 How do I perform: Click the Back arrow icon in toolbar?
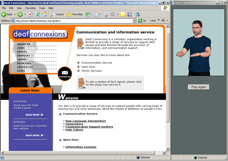coord(4,14)
